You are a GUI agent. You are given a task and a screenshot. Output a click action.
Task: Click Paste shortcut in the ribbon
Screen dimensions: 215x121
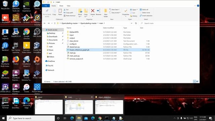70,16
